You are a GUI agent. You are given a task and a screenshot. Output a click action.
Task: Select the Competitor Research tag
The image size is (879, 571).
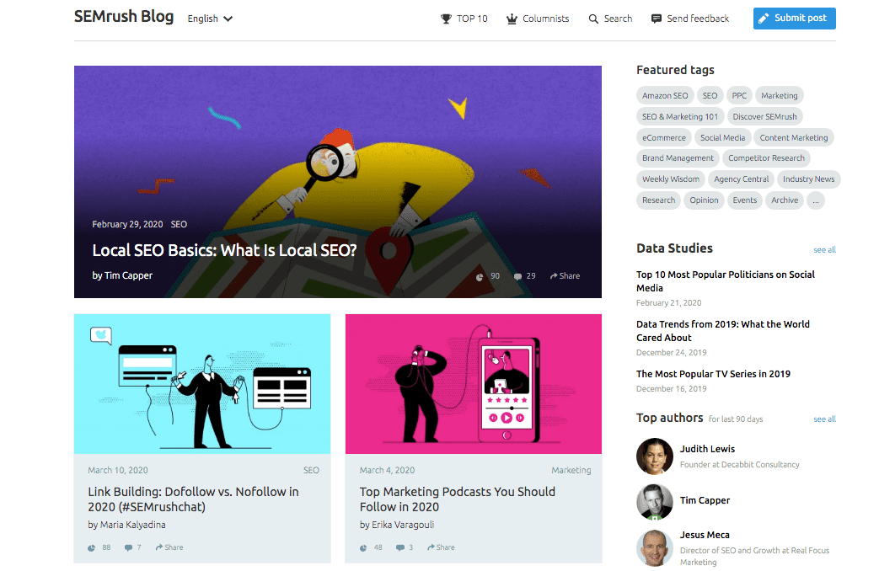click(x=766, y=158)
